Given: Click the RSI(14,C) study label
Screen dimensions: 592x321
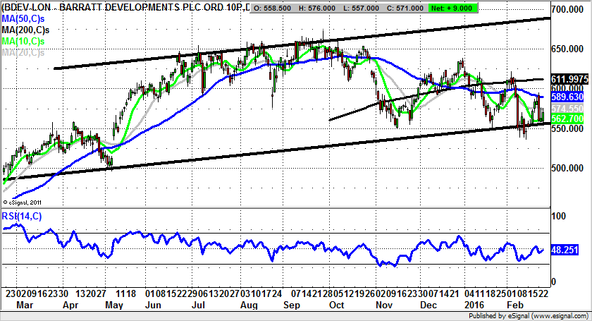Looking at the screenshot, I should click(22, 216).
